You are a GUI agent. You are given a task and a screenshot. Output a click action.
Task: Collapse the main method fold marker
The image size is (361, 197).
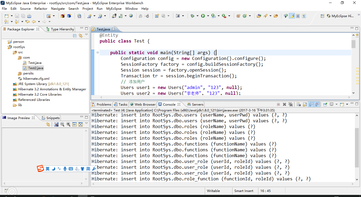98,53
